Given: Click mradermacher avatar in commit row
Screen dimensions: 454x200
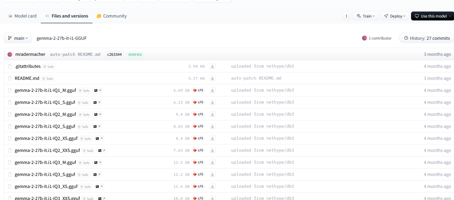Looking at the screenshot, I should [x=10, y=54].
